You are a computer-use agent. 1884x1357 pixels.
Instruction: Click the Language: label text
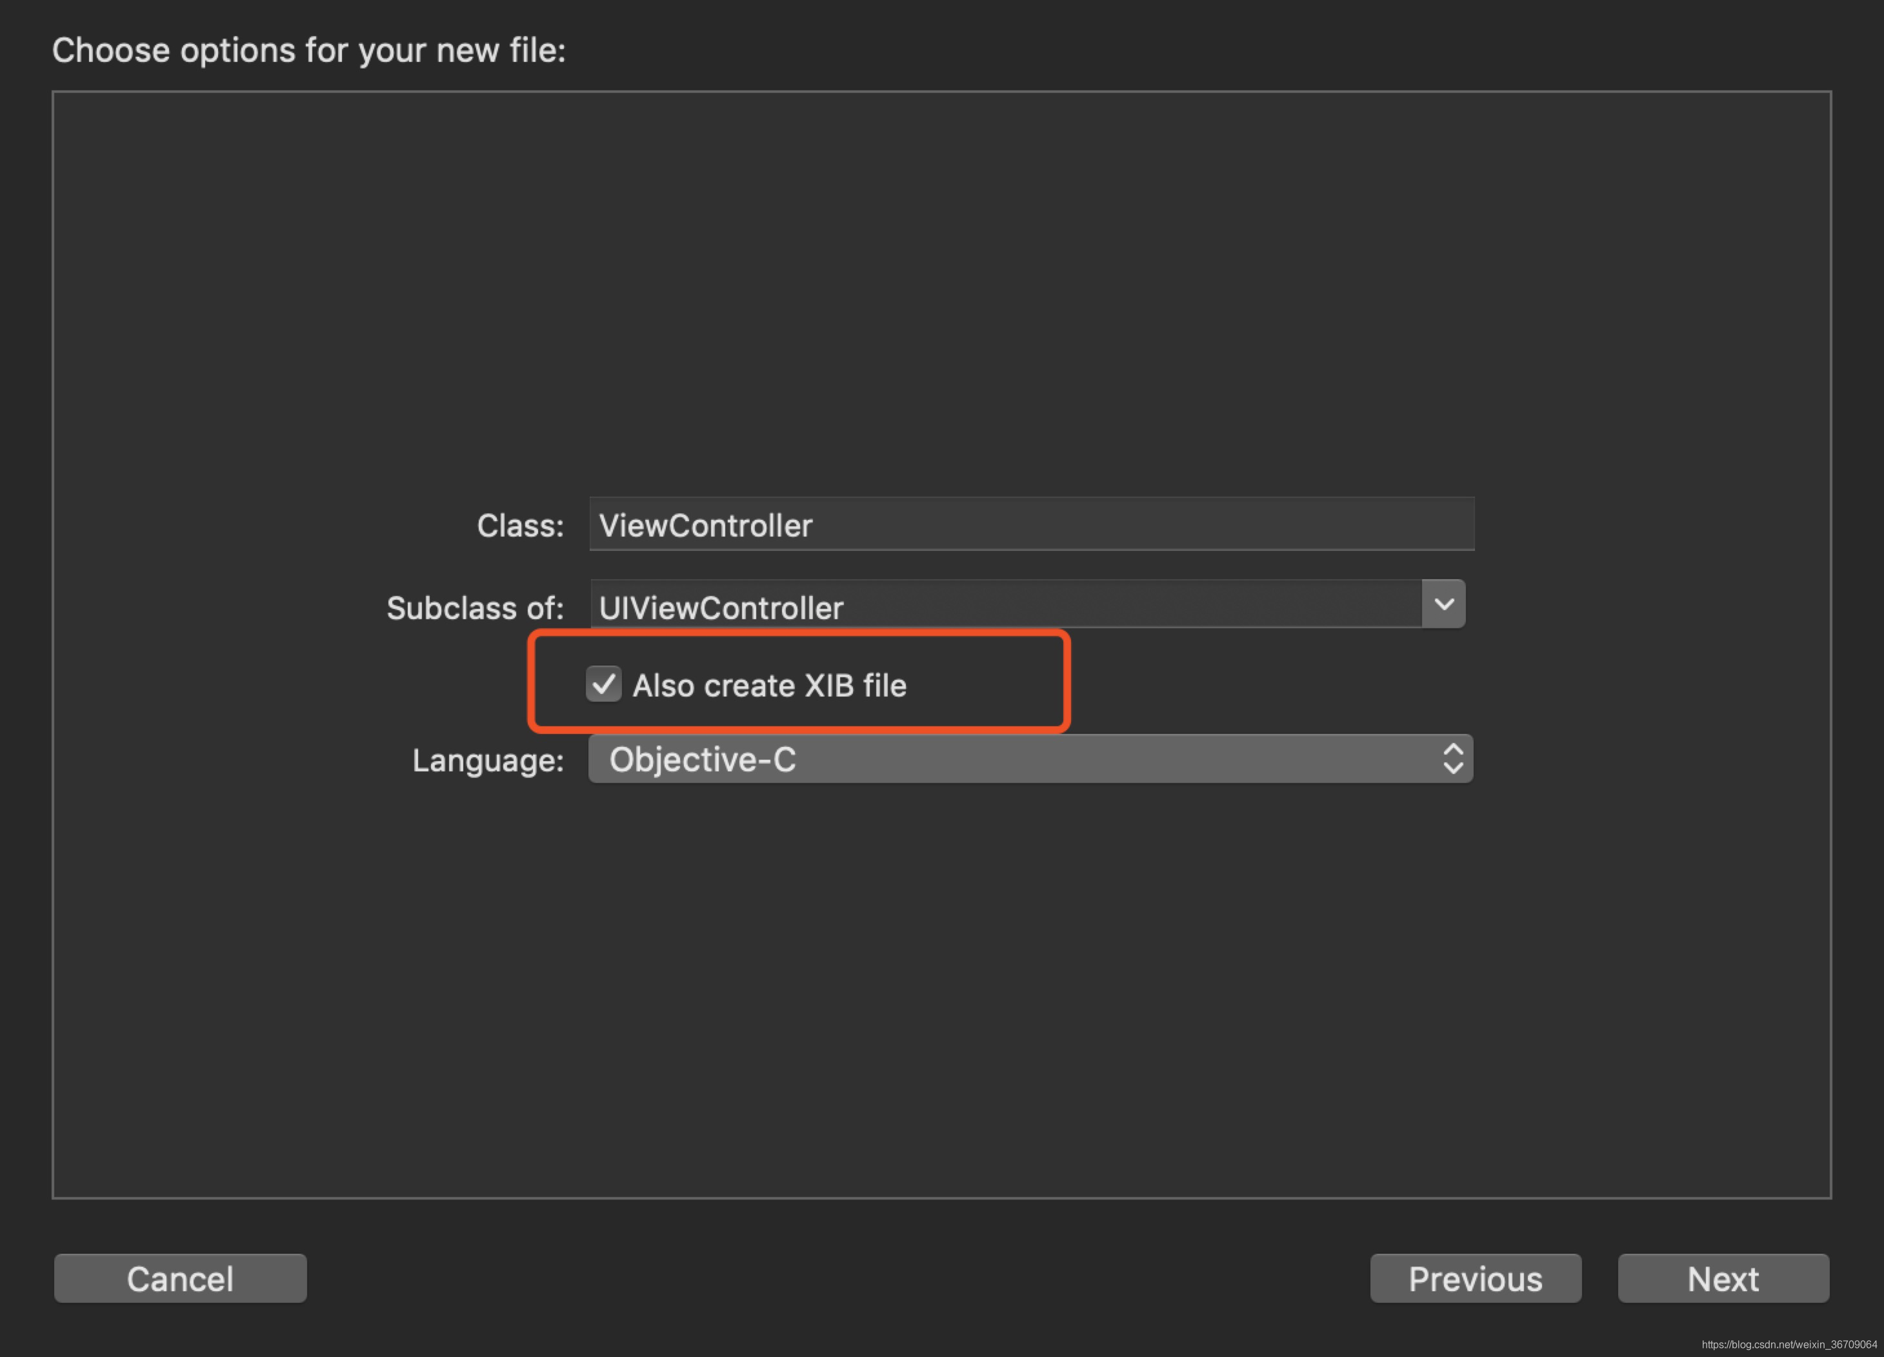pos(488,760)
